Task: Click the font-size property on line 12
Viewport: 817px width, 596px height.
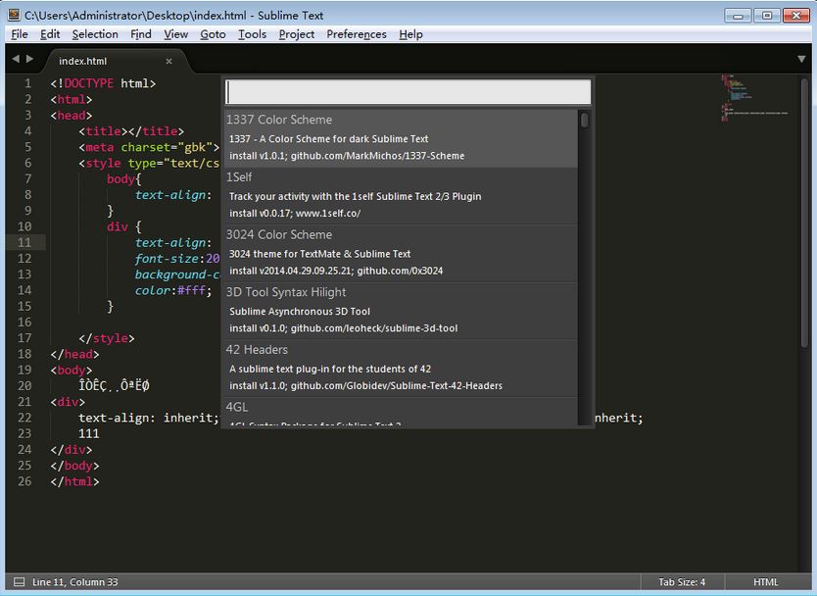Action: tap(167, 259)
